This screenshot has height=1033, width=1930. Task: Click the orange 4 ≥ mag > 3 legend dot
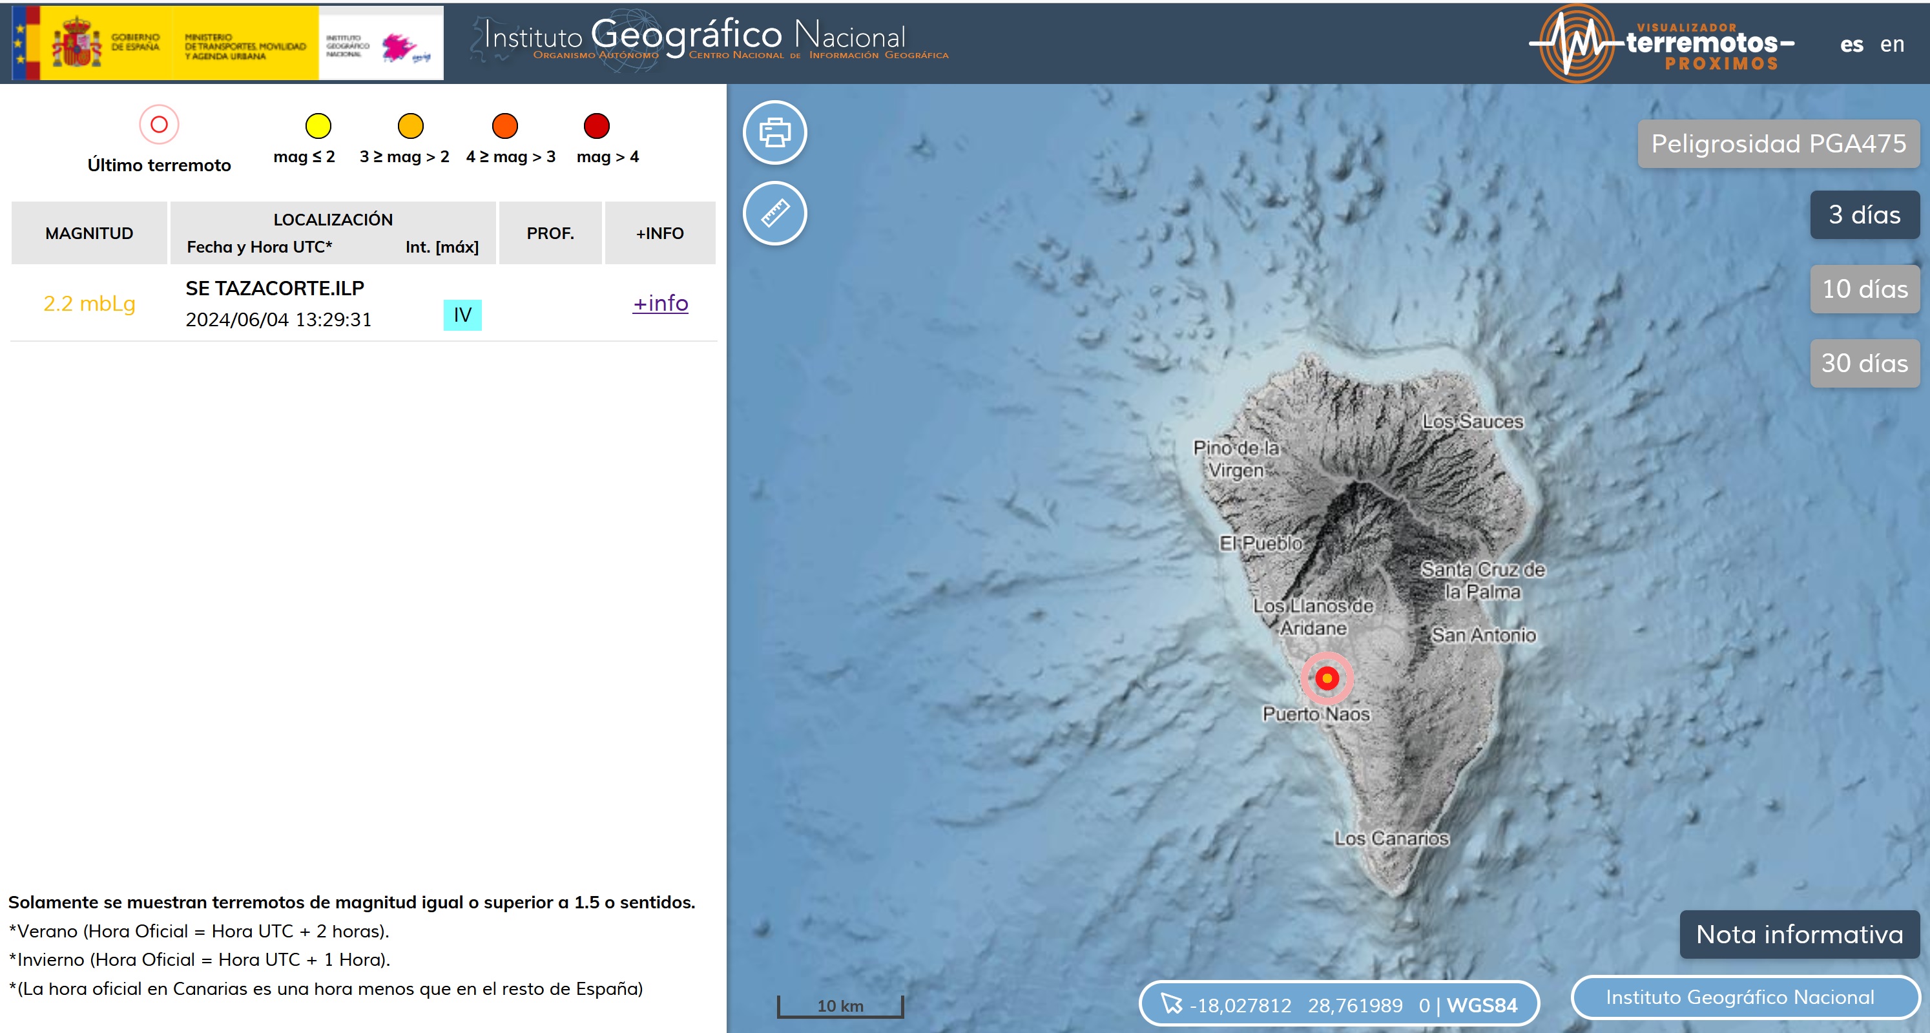(x=505, y=126)
